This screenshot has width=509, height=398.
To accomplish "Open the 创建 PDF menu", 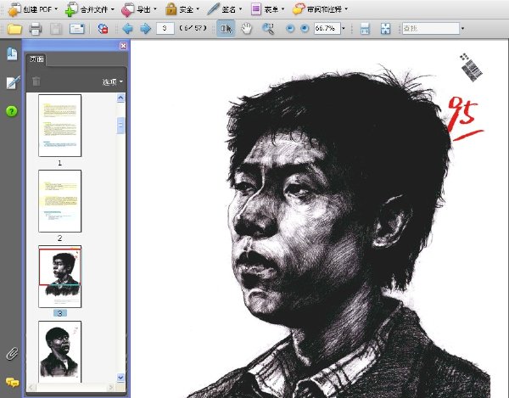I will click(32, 9).
